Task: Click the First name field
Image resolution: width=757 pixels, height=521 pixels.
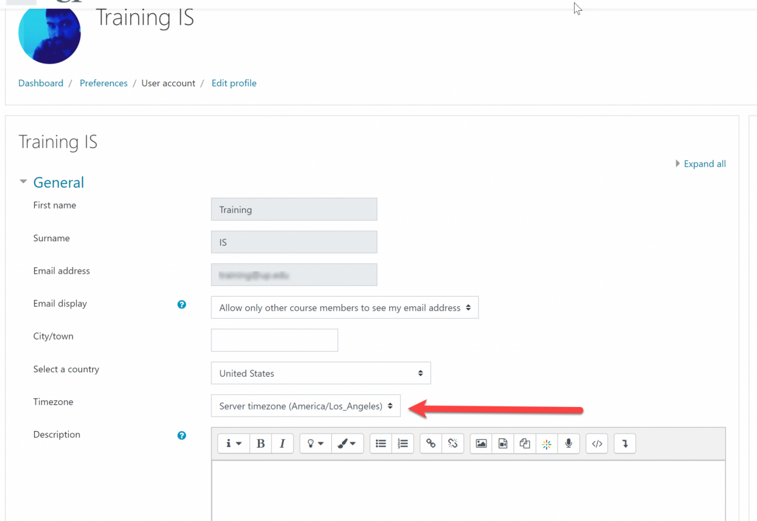Action: pos(294,209)
